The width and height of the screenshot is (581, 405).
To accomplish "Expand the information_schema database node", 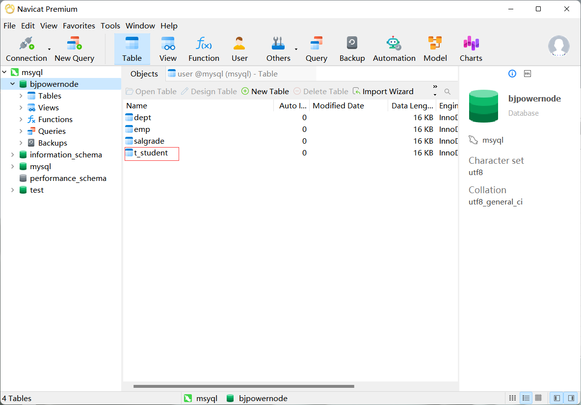I will coord(13,155).
